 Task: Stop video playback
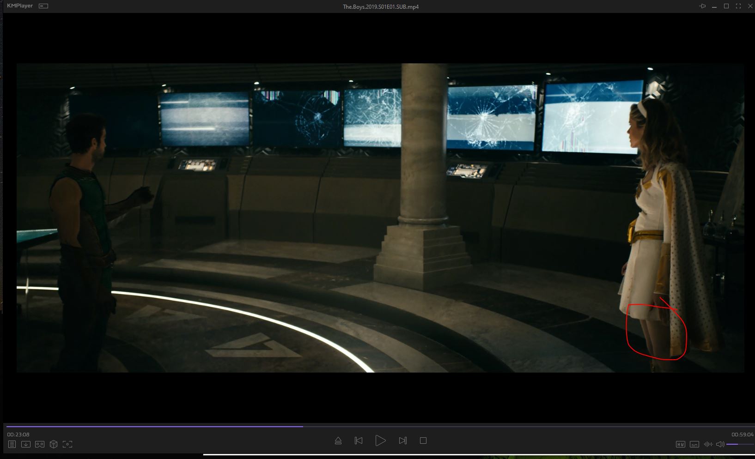[423, 441]
